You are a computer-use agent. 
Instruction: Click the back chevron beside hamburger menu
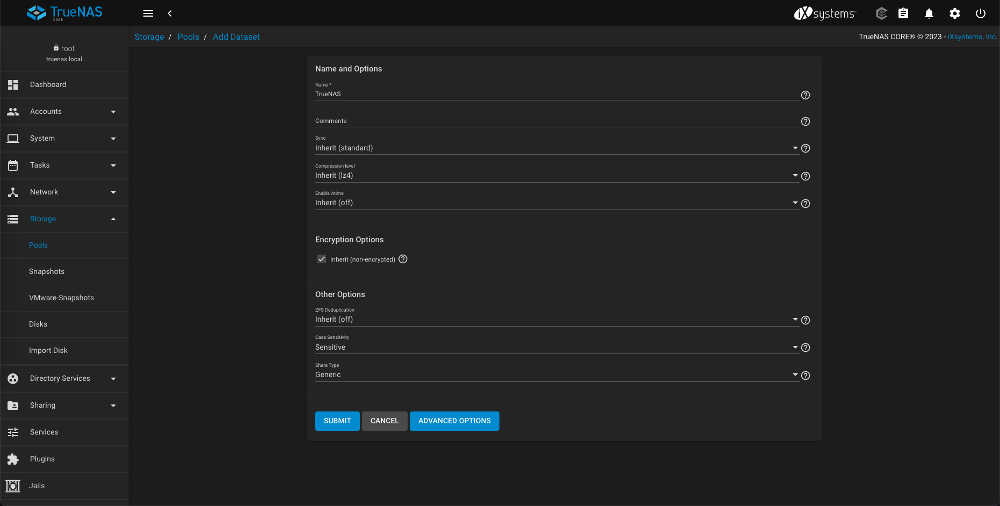point(170,13)
